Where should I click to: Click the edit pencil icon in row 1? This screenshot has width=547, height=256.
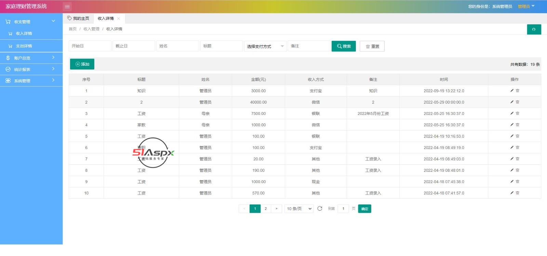[512, 91]
